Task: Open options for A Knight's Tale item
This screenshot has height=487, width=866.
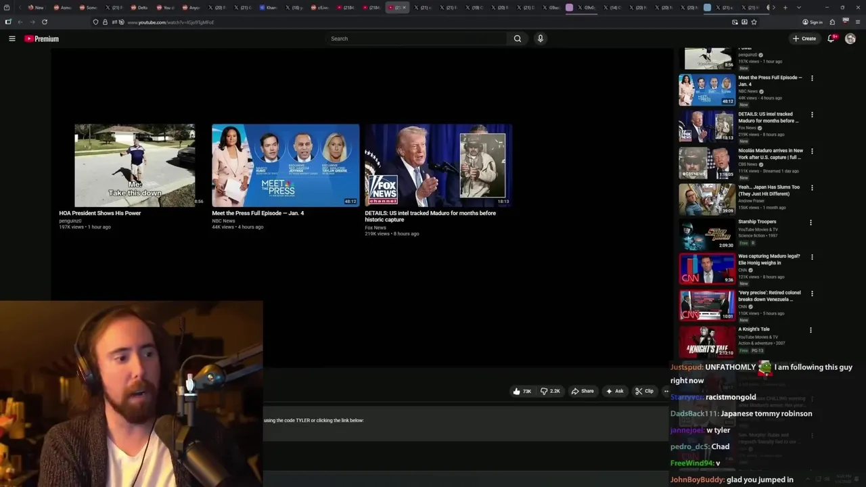Action: click(x=811, y=329)
